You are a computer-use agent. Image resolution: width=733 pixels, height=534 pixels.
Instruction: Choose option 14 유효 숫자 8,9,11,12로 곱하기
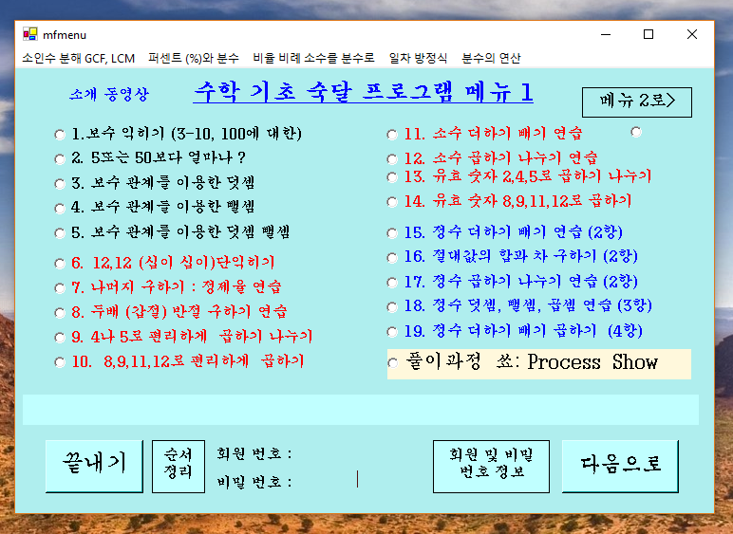393,202
